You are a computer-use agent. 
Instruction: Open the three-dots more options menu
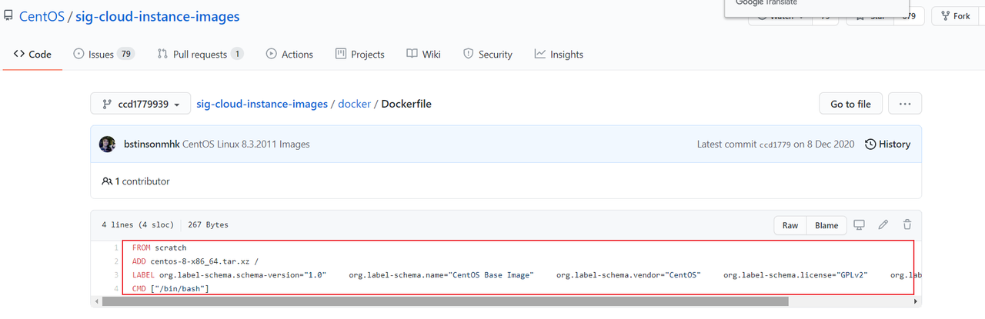coord(905,104)
